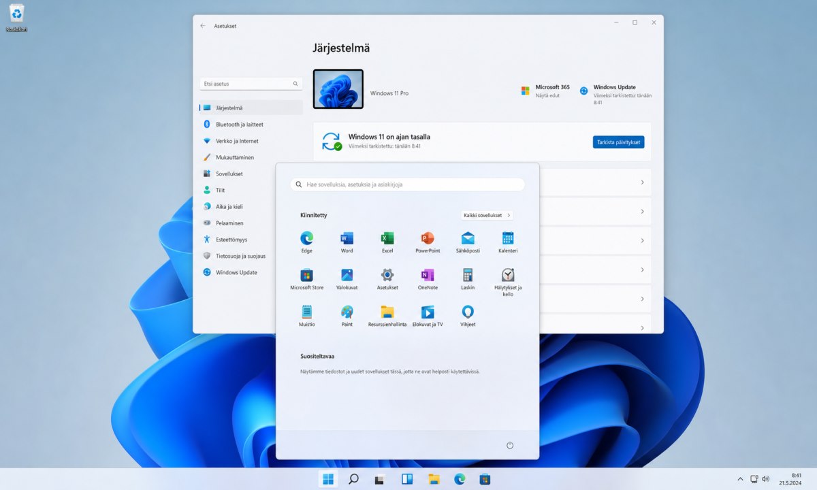The width and height of the screenshot is (817, 490).
Task: Open PowerPoint pinned app
Action: 428,242
